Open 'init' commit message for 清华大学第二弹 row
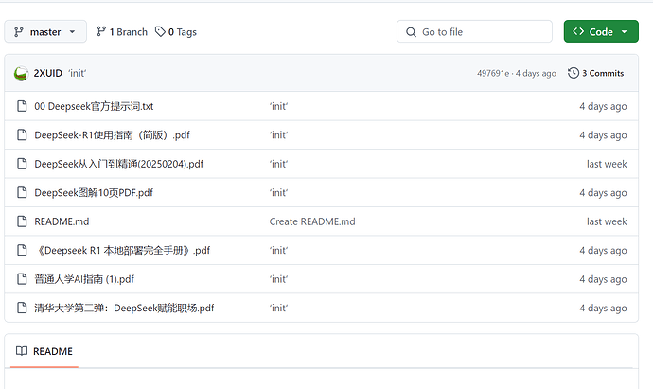653x389 pixels. tap(278, 308)
